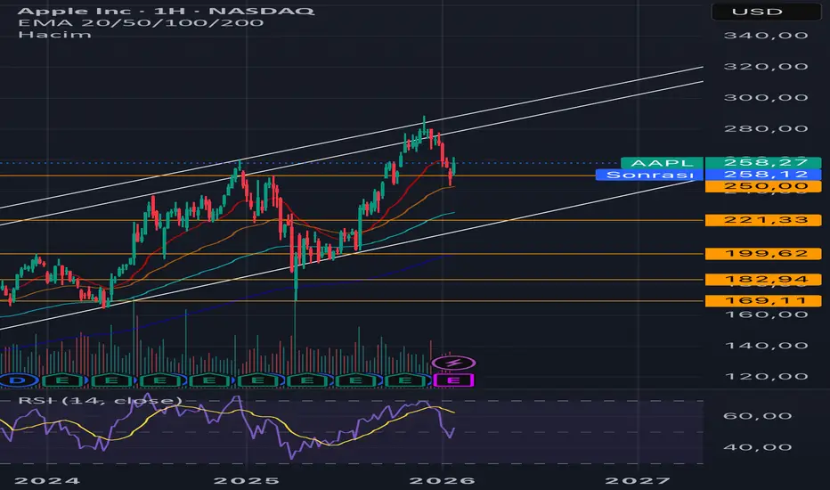
Task: Click the 2025 label on the time axis
Action: (x=246, y=480)
